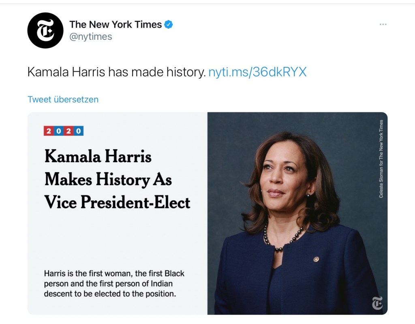The image size is (415, 324).
Task: Click the Kamala Harris headline first line
Action: click(98, 157)
